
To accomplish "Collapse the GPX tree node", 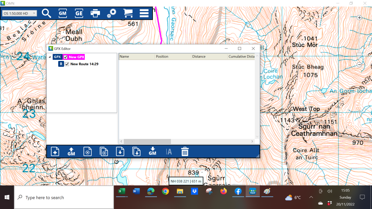I will tap(50, 57).
